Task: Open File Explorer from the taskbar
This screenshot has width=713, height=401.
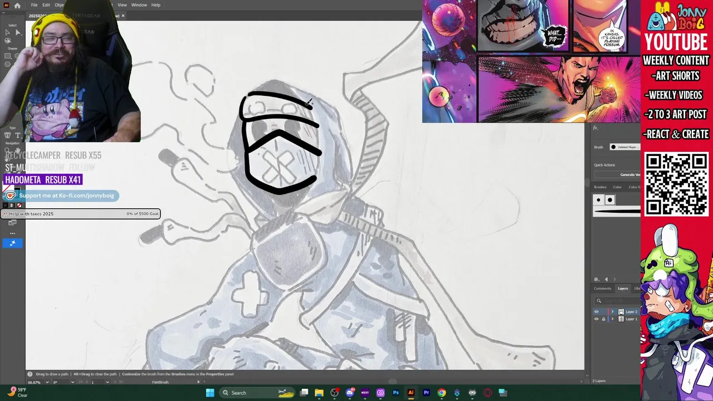Action: (x=319, y=393)
